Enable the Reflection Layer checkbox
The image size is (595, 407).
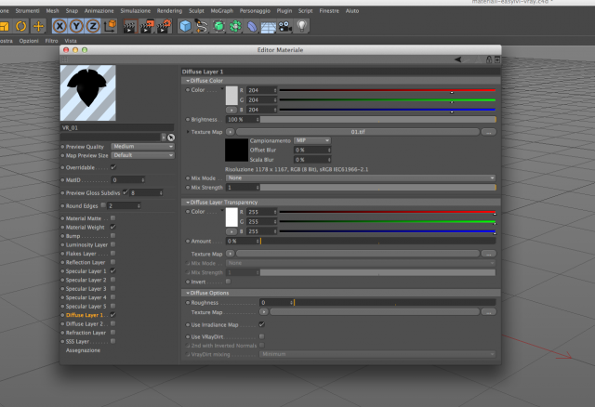click(112, 262)
